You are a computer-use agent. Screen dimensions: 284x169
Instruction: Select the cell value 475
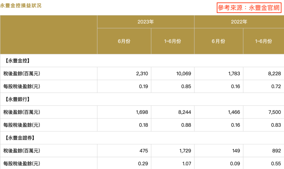[144, 151]
